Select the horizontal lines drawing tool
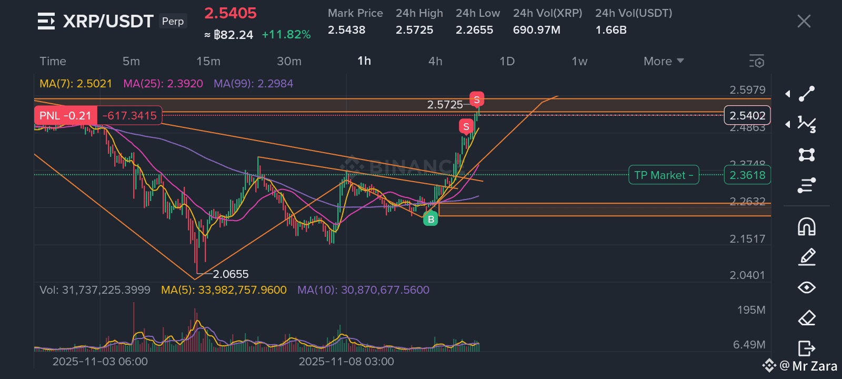This screenshot has width=842, height=379. coord(807,185)
